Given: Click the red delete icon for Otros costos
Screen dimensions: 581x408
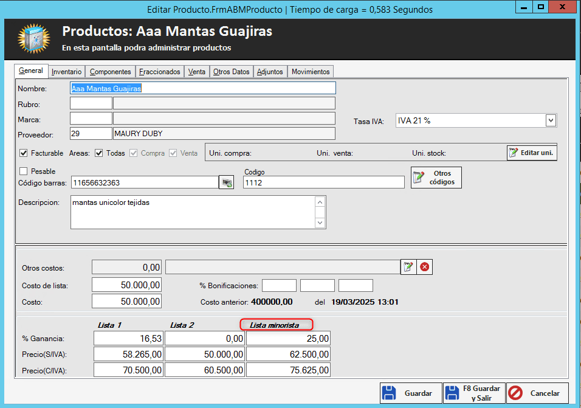Looking at the screenshot, I should coord(424,267).
